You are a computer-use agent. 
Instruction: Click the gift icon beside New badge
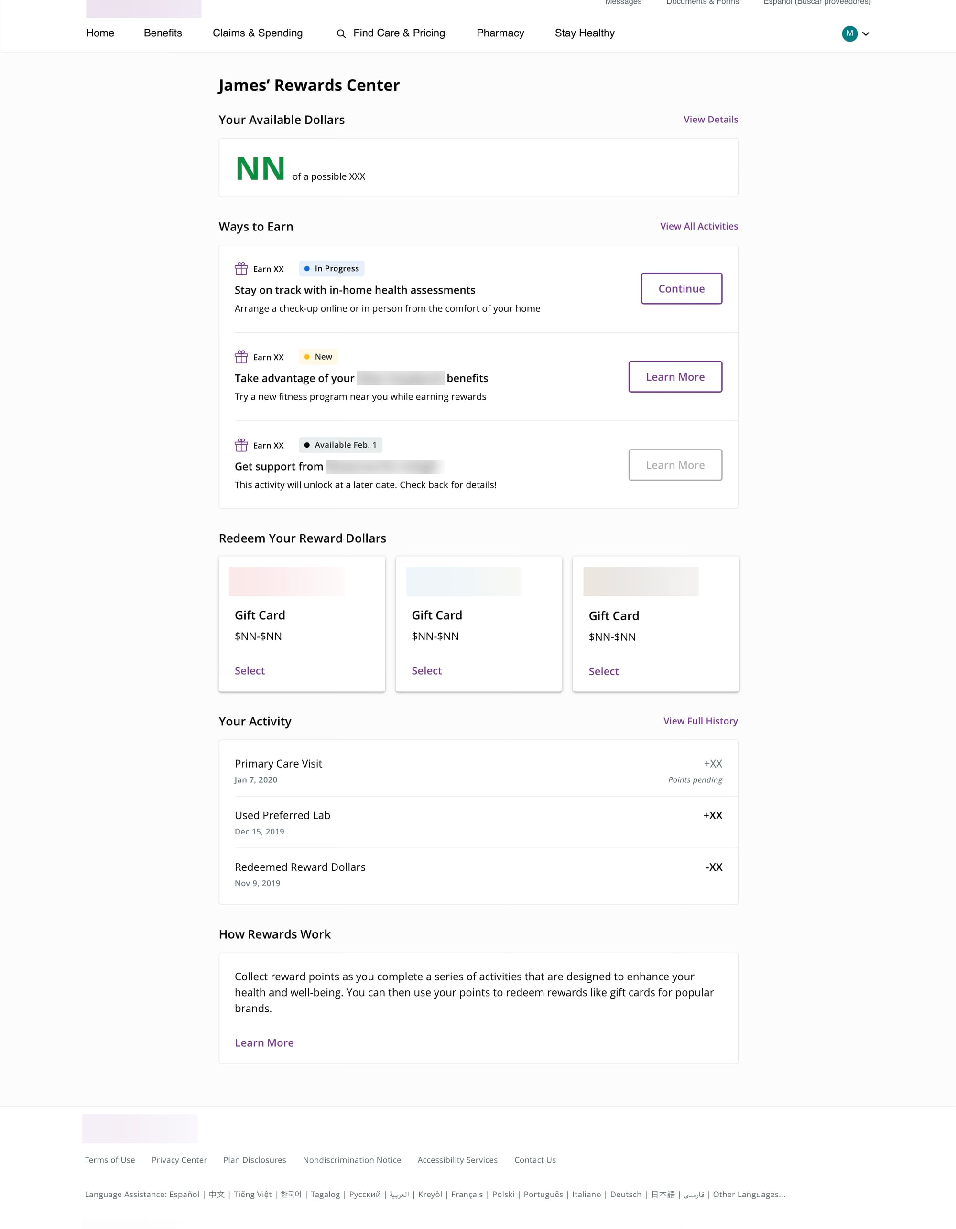(x=241, y=357)
